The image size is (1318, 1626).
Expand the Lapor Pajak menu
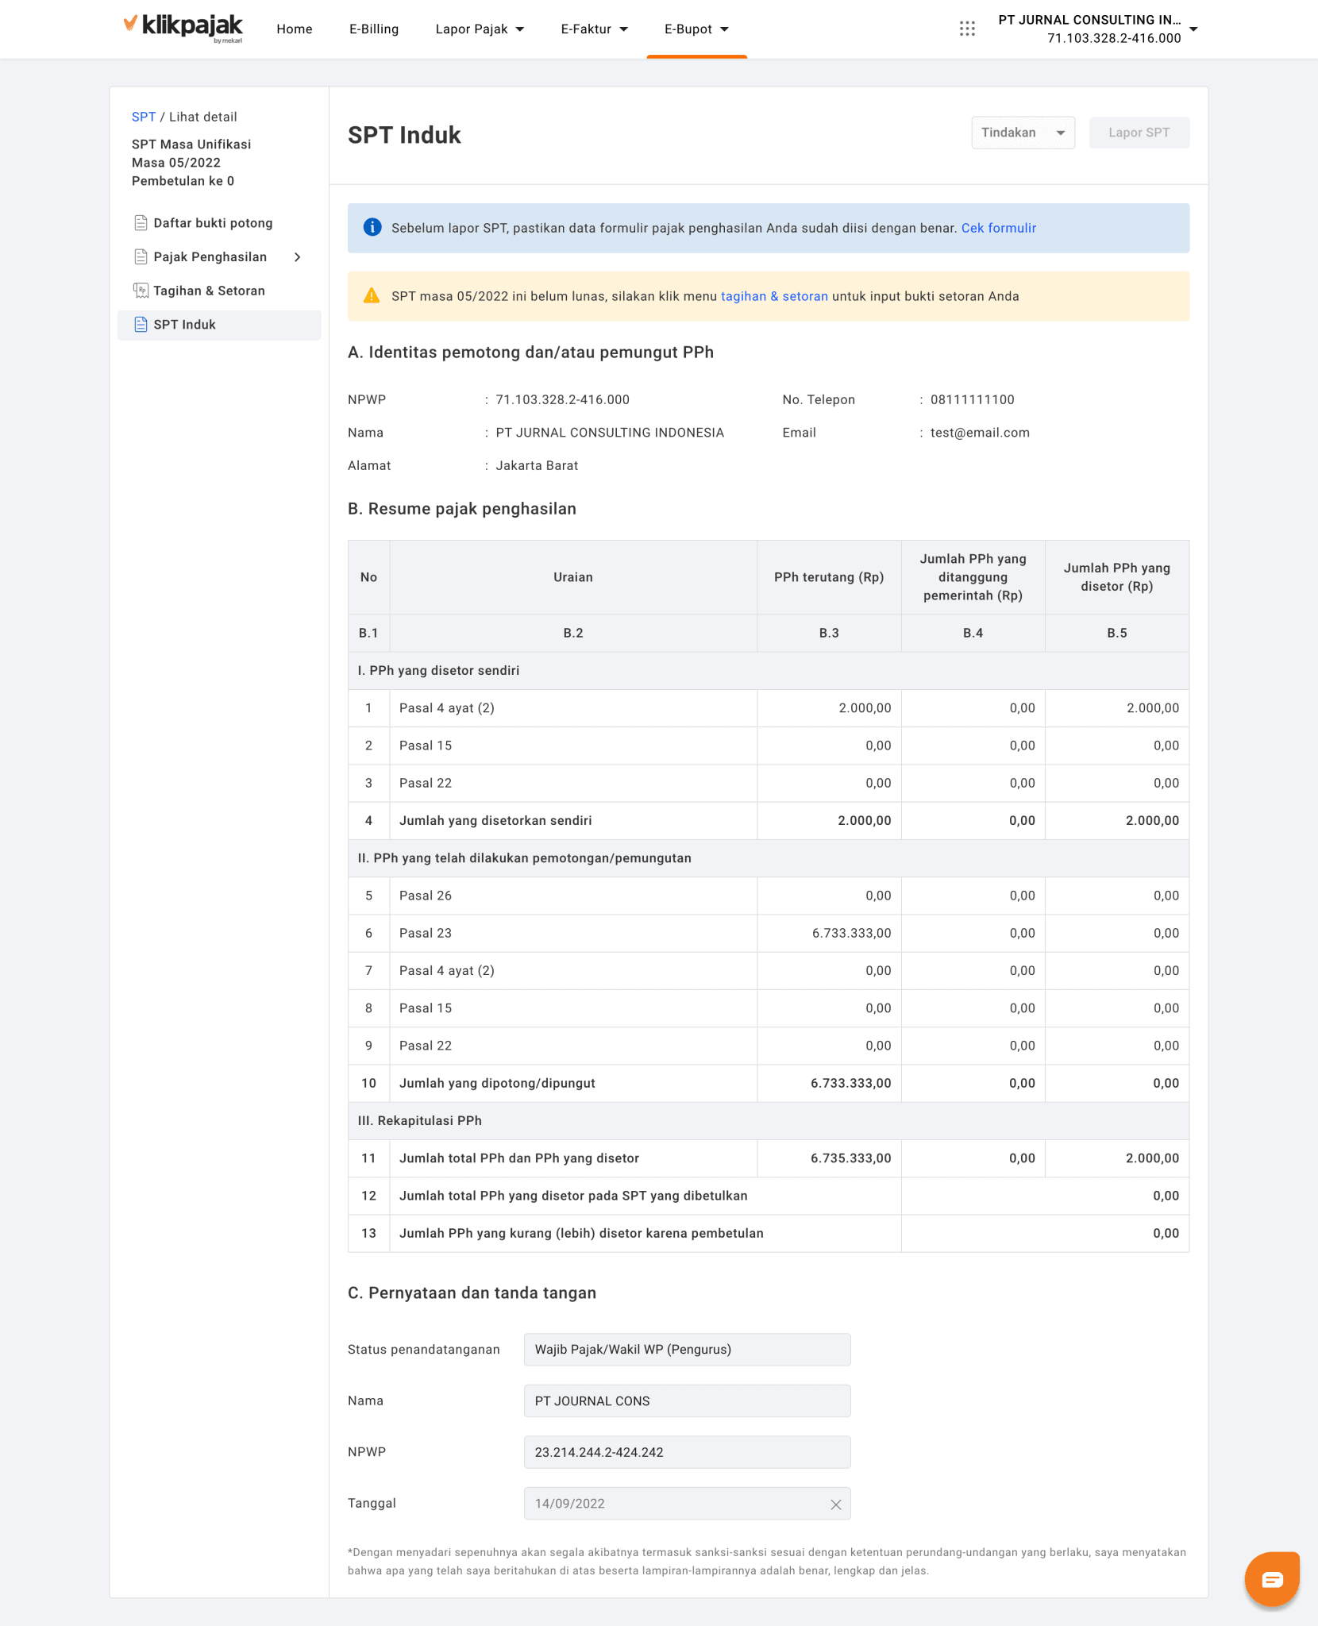[x=480, y=29]
